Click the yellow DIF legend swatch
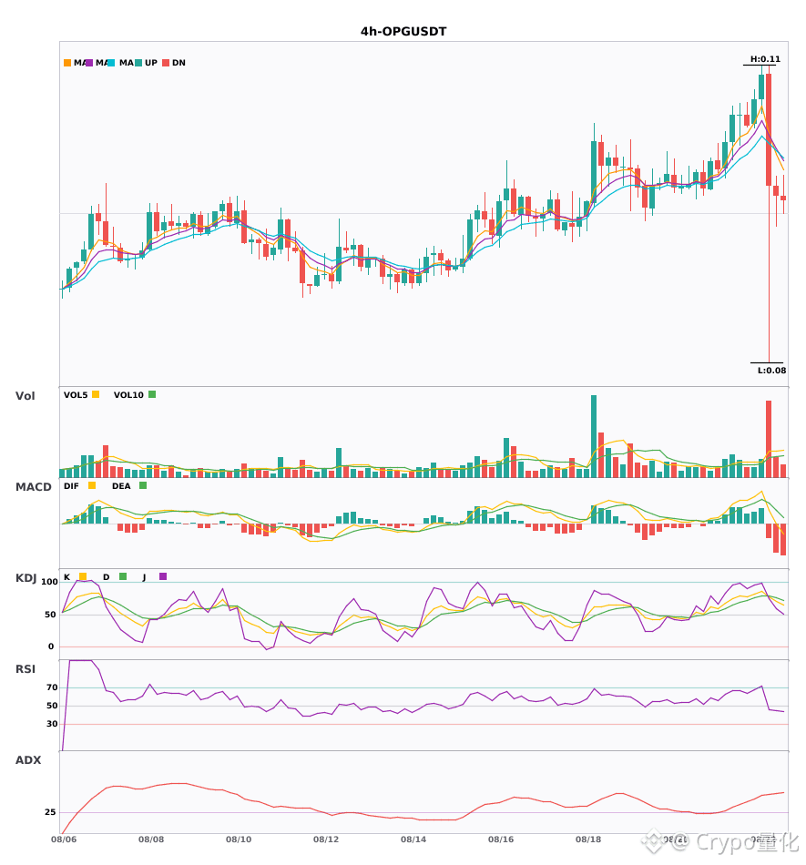Screen dimensions: 806x865 (x=92, y=485)
